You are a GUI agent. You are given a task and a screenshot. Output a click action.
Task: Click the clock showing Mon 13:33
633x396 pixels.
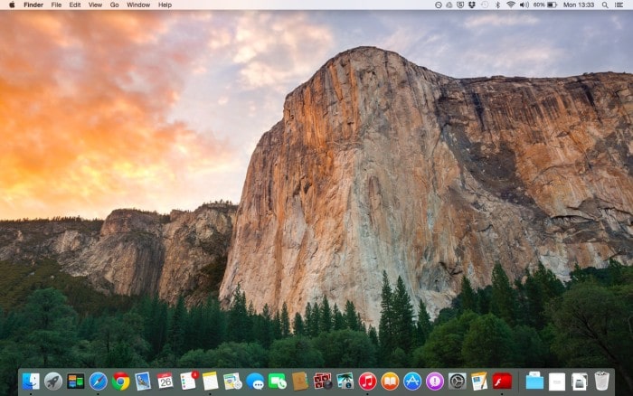coord(579,5)
